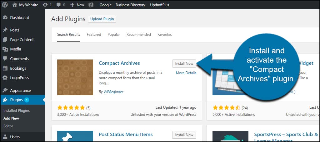The width and height of the screenshot is (320, 142).
Task: Switch to the Search Results tab
Action: pos(68,35)
